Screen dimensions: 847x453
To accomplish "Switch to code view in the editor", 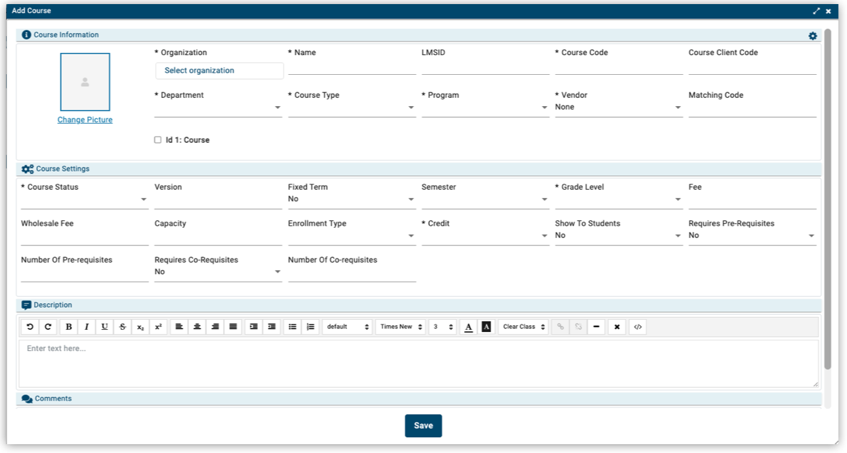I will 637,326.
